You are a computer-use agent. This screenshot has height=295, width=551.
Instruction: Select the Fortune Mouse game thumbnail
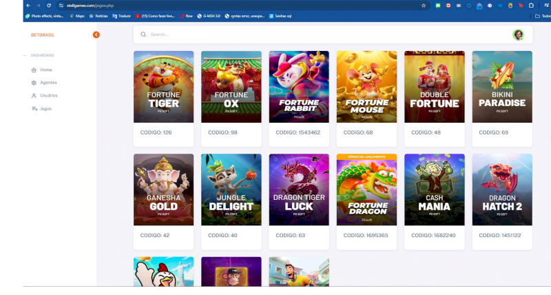(366, 87)
